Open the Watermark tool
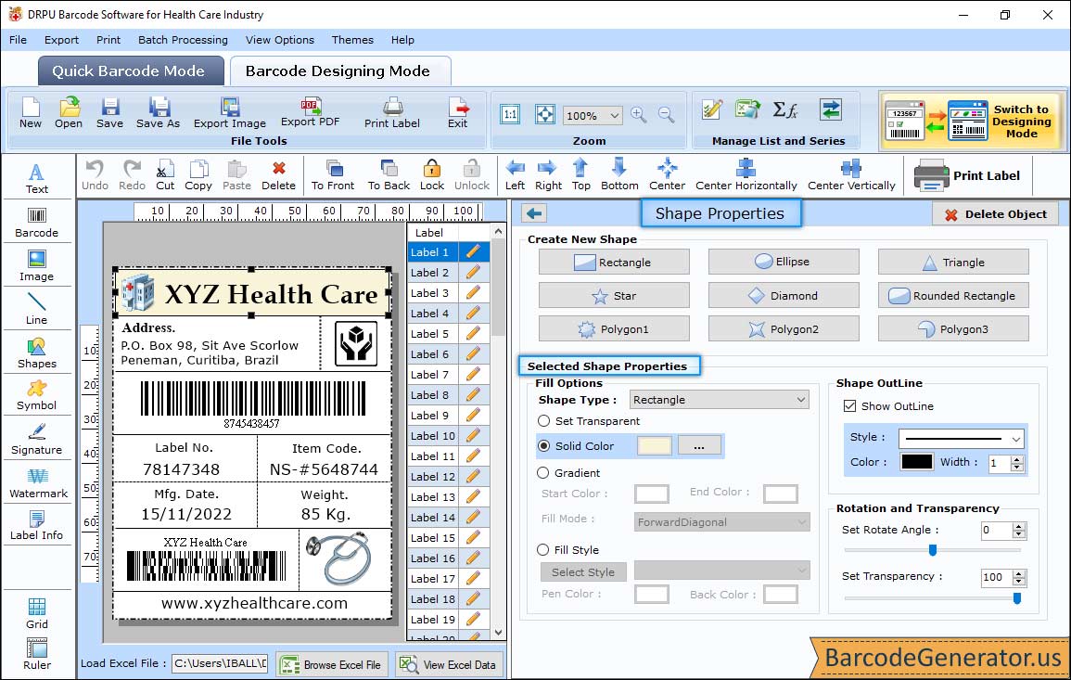This screenshot has width=1071, height=680. [38, 482]
